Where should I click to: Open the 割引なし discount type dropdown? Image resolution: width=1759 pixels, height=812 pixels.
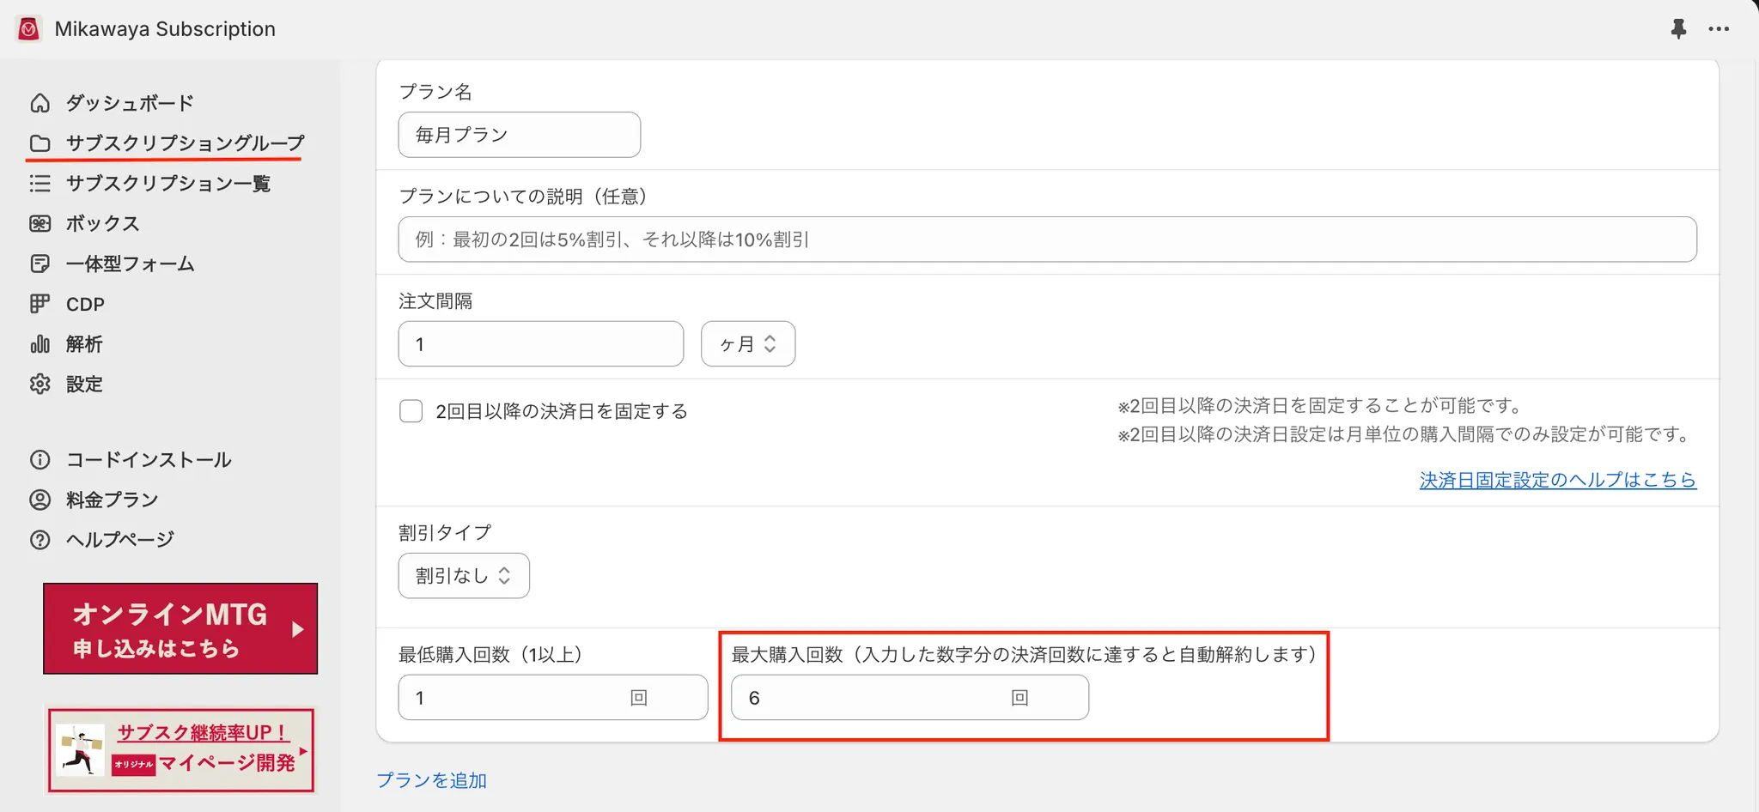[x=464, y=576]
